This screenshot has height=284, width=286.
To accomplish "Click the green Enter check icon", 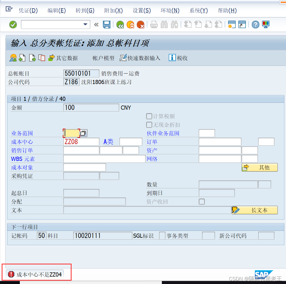I will point(13,25).
